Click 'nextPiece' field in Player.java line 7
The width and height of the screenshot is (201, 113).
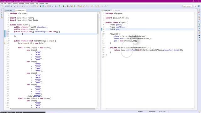121,27
